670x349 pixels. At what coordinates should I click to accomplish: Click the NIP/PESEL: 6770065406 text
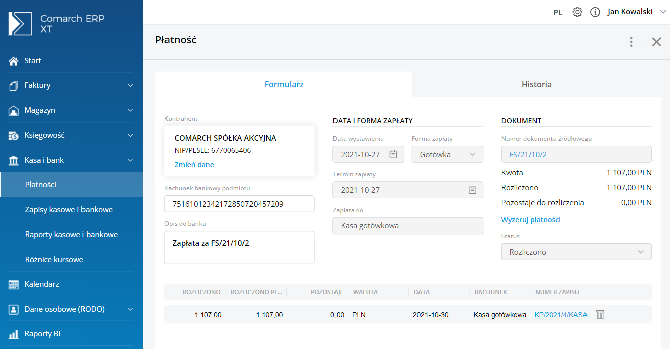pyautogui.click(x=213, y=150)
